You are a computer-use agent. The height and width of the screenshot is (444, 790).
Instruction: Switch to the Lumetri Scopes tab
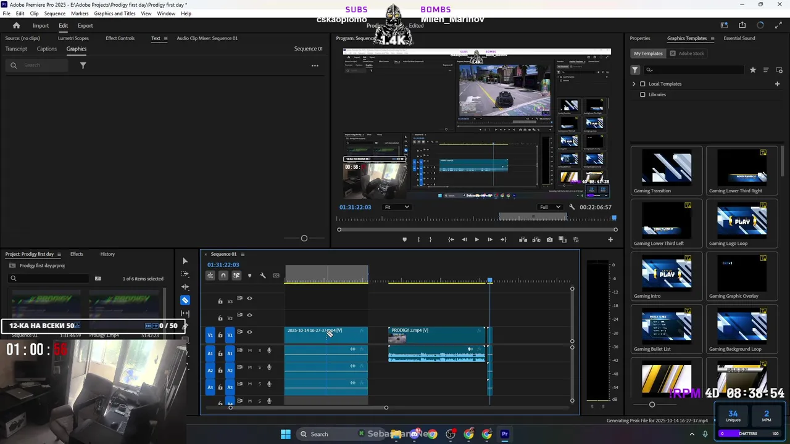pyautogui.click(x=73, y=38)
